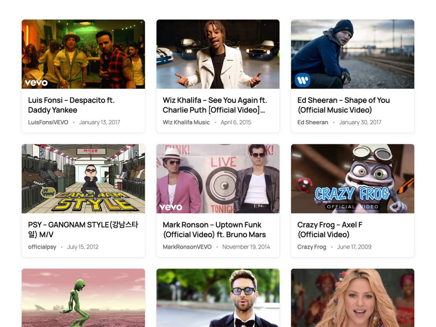436x327 pixels.
Task: Open the Ed Sheeran channel name
Action: click(x=312, y=122)
